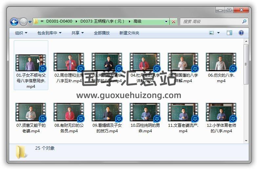Click the magnifier search icon
258x170 pixels.
tap(244, 21)
